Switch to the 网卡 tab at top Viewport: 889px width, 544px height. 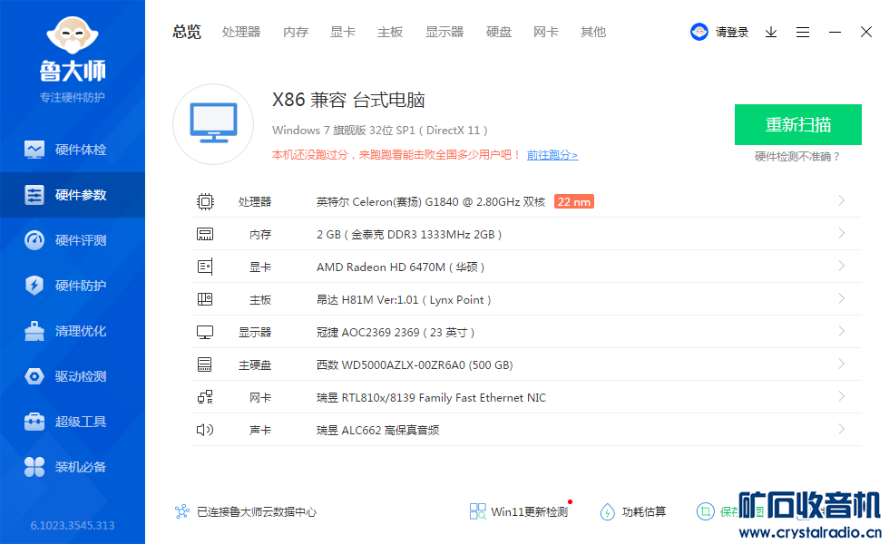pyautogui.click(x=545, y=32)
